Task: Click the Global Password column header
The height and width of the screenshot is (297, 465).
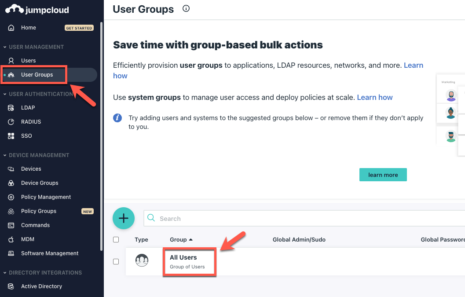Action: point(443,239)
